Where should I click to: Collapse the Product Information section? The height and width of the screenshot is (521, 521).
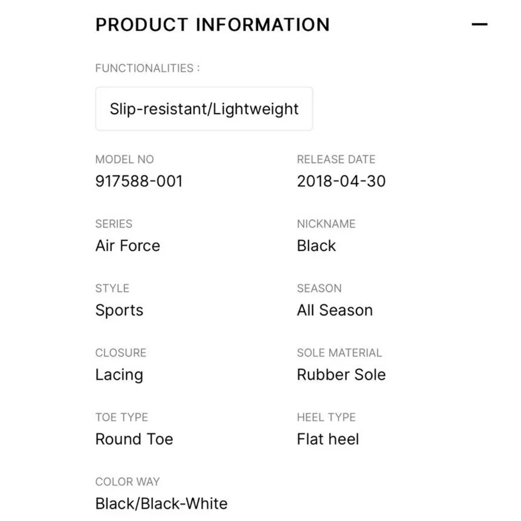[x=479, y=24]
